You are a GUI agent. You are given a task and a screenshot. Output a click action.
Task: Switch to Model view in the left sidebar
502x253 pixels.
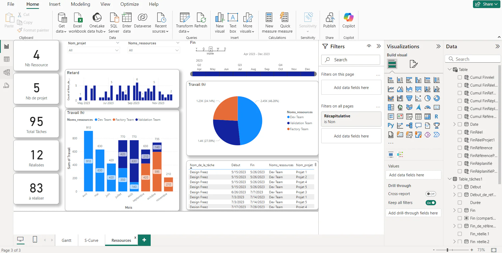7,72
